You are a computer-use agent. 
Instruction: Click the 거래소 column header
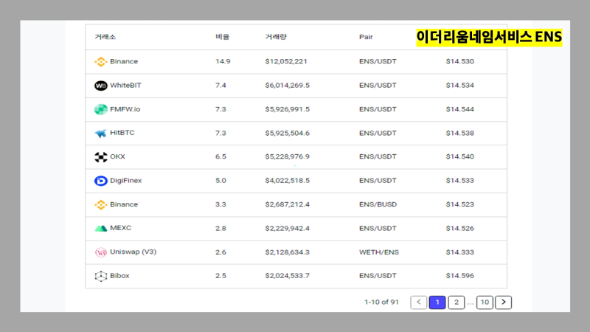click(105, 37)
